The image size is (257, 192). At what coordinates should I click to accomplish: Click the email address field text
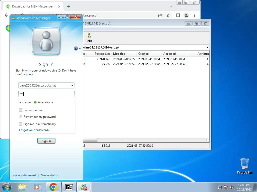[38, 85]
